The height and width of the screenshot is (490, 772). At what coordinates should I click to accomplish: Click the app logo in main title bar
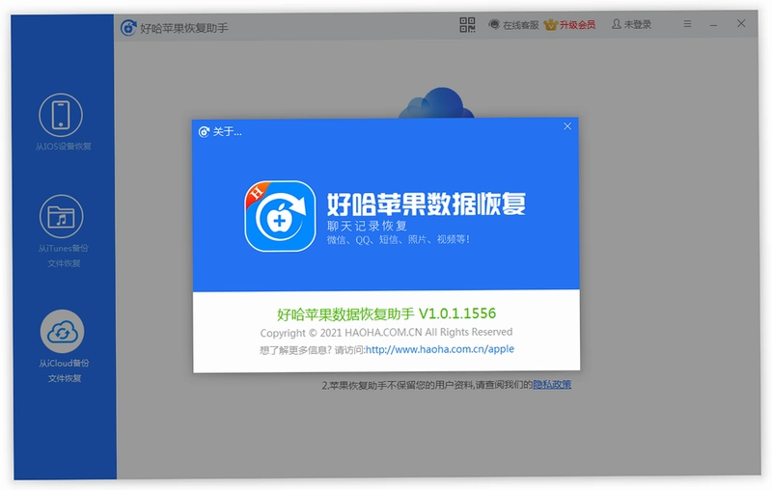[x=128, y=28]
